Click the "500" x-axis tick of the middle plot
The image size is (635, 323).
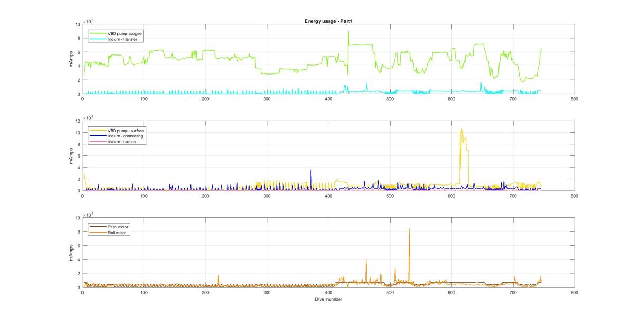click(x=390, y=196)
